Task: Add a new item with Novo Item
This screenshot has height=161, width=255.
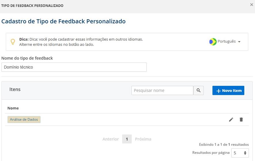Action: [x=228, y=91]
